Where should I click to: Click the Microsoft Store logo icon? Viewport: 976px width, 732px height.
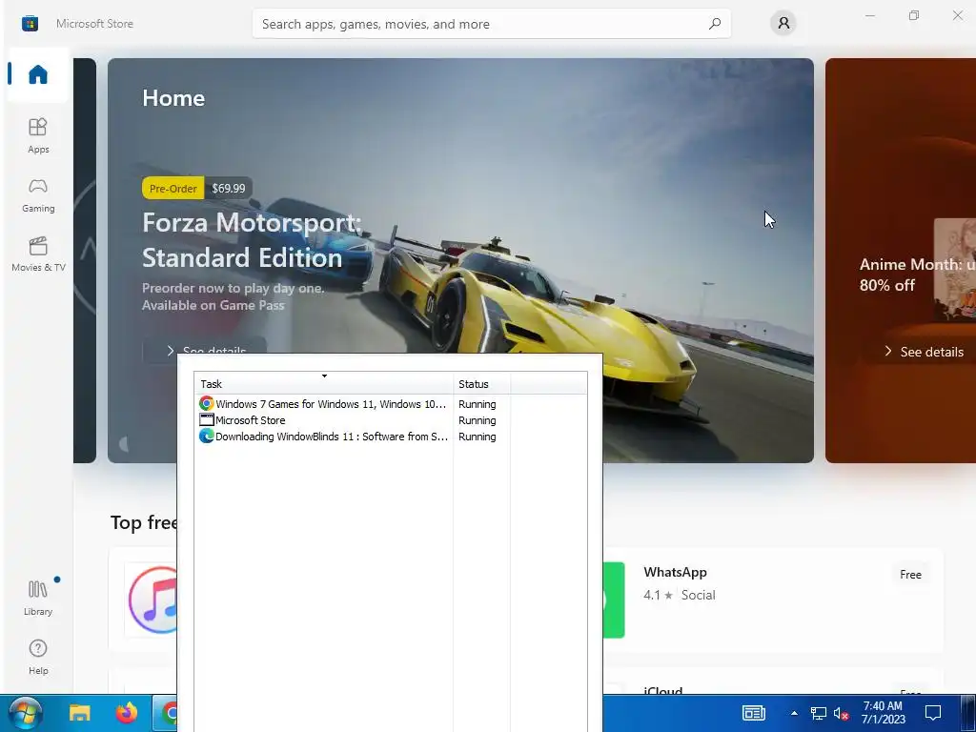[x=30, y=24]
